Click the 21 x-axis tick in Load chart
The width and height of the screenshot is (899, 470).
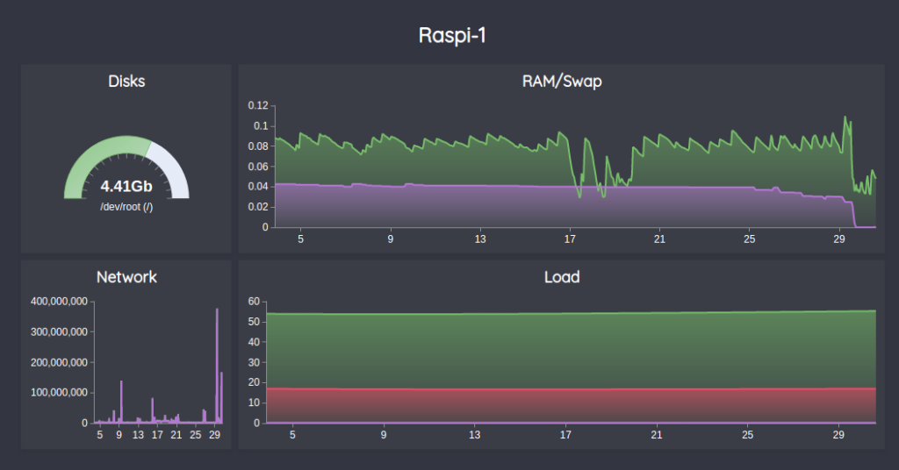pos(657,435)
